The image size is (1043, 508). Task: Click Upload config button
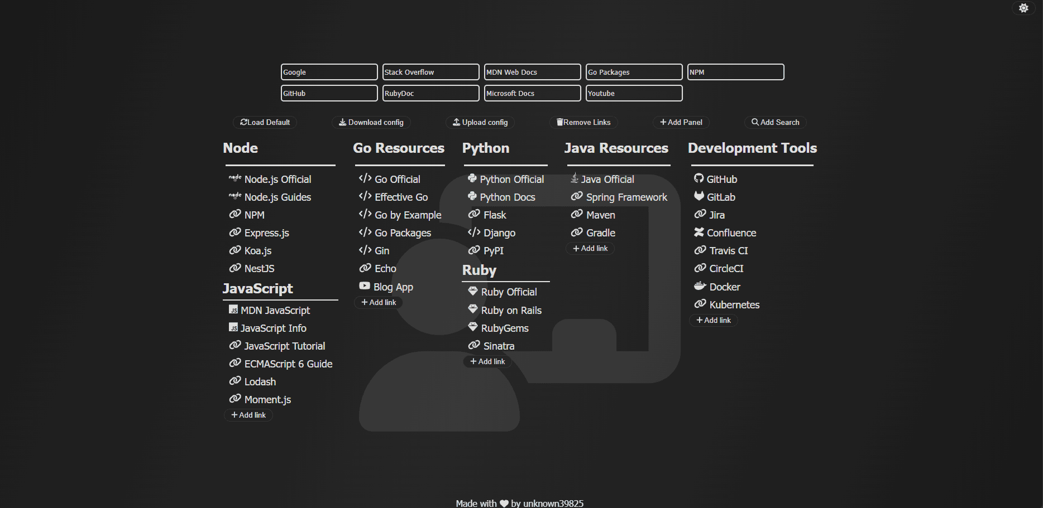point(480,122)
